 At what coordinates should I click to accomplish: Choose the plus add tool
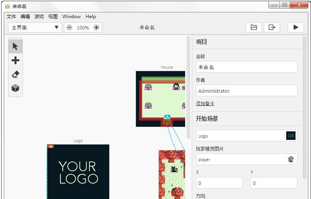coord(15,60)
